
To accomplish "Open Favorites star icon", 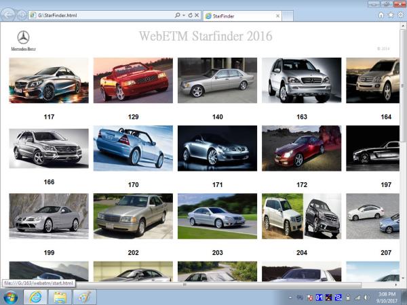I will [391, 15].
